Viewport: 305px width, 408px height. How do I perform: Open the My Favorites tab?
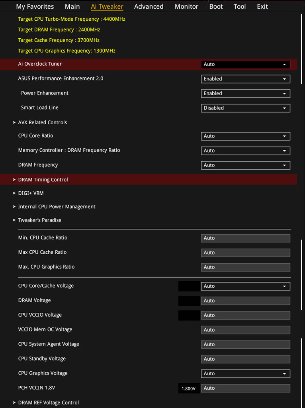tap(35, 6)
